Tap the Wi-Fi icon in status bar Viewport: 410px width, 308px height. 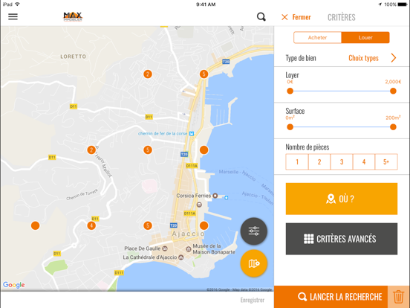pyautogui.click(x=18, y=4)
